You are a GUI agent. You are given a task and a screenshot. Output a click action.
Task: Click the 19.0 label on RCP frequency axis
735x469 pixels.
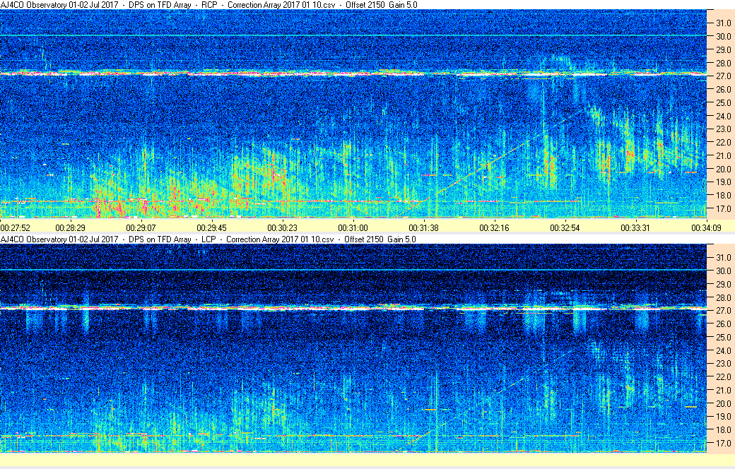[723, 182]
